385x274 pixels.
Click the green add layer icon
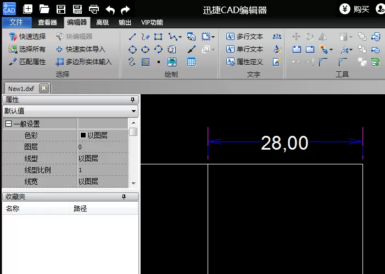tap(376, 62)
